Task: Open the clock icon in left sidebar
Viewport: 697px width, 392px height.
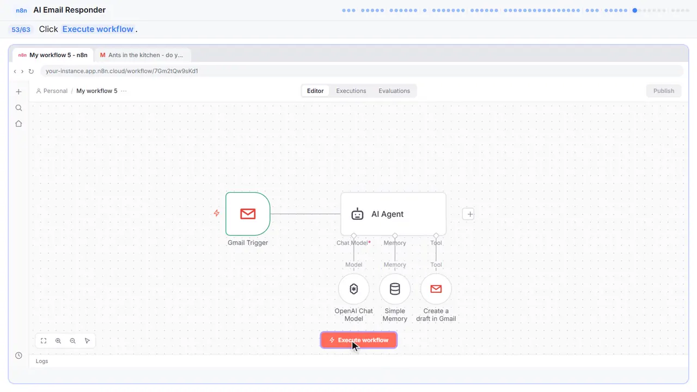Action: (x=19, y=356)
